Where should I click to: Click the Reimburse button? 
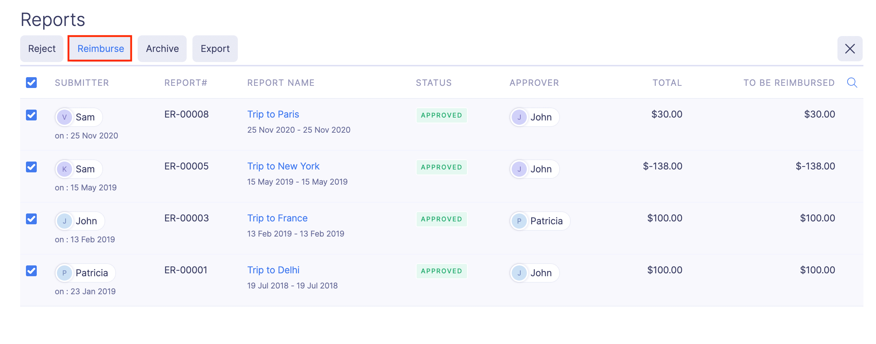100,48
